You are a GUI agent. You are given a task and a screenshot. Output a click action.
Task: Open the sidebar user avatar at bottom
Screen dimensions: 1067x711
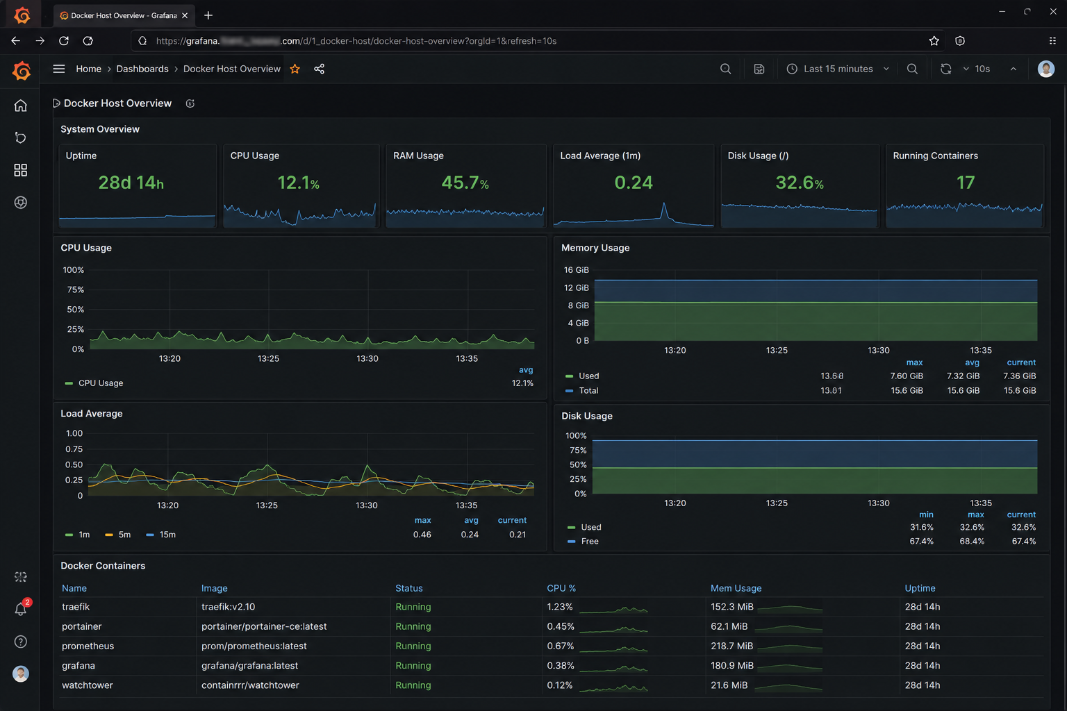(x=21, y=674)
